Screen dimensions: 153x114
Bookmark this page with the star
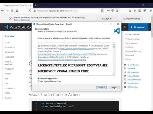click(117, 10)
